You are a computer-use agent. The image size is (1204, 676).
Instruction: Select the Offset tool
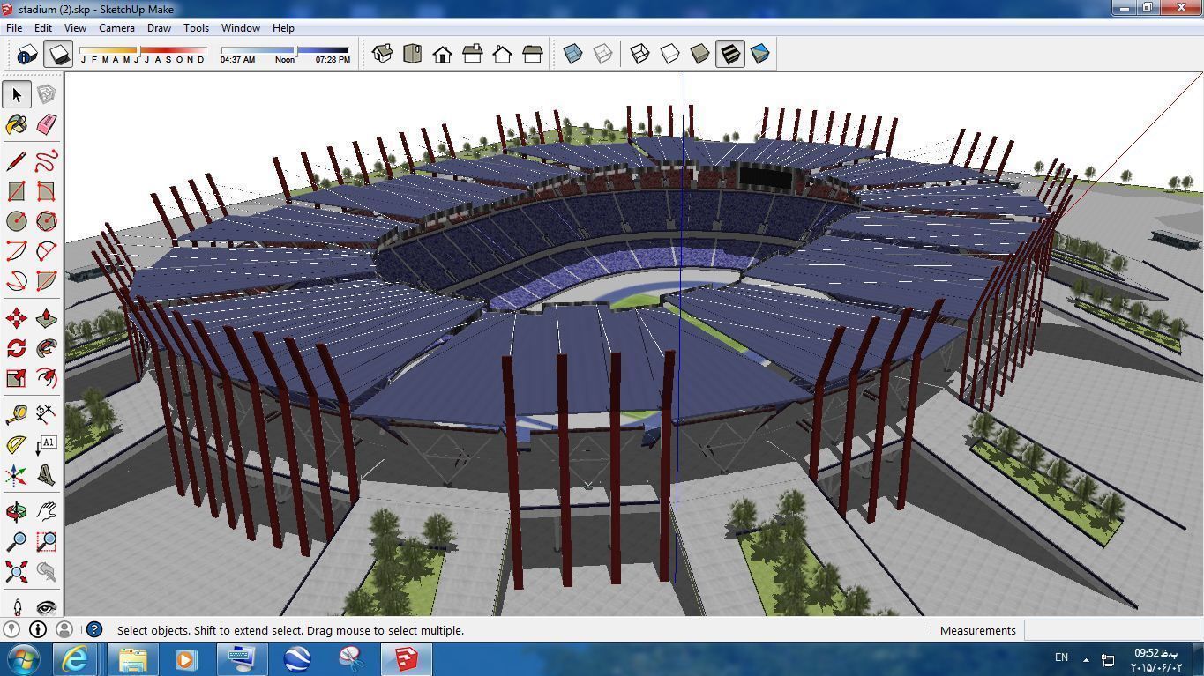coord(47,378)
